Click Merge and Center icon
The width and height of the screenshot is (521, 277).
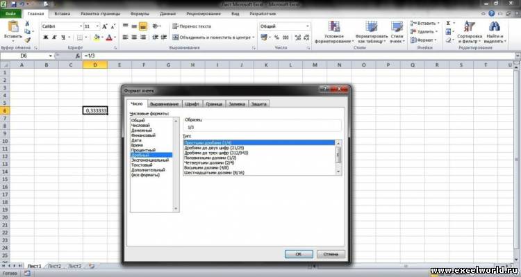tap(176, 37)
